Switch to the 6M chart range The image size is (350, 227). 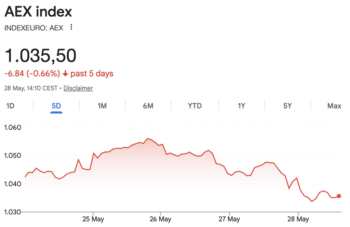[148, 106]
